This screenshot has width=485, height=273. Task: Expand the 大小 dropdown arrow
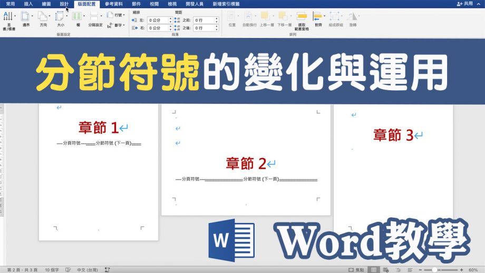pyautogui.click(x=67, y=16)
